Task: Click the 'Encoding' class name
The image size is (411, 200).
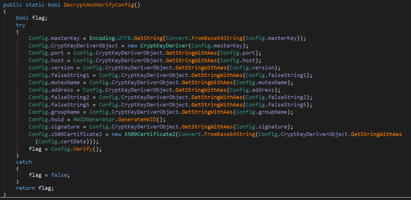Action: pos(102,38)
